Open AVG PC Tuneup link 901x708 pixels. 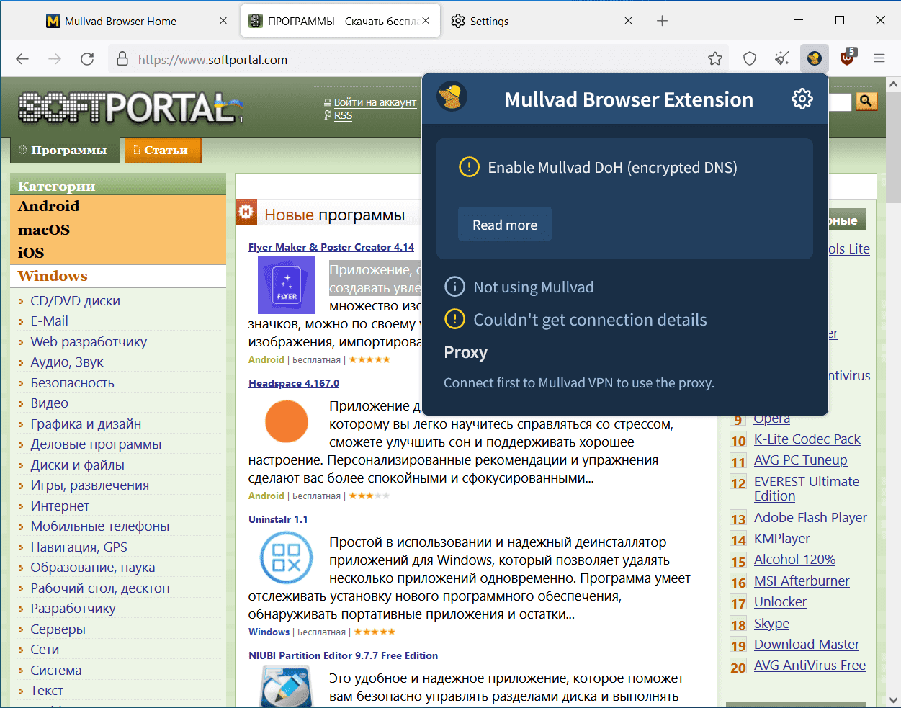click(x=800, y=460)
